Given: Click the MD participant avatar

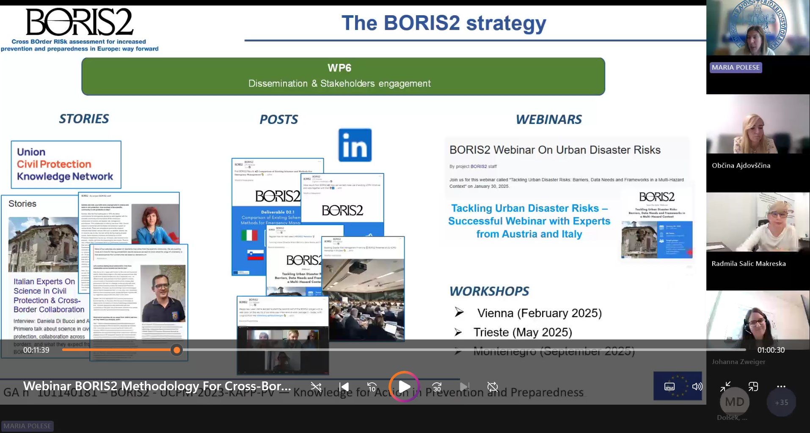Looking at the screenshot, I should pyautogui.click(x=735, y=402).
